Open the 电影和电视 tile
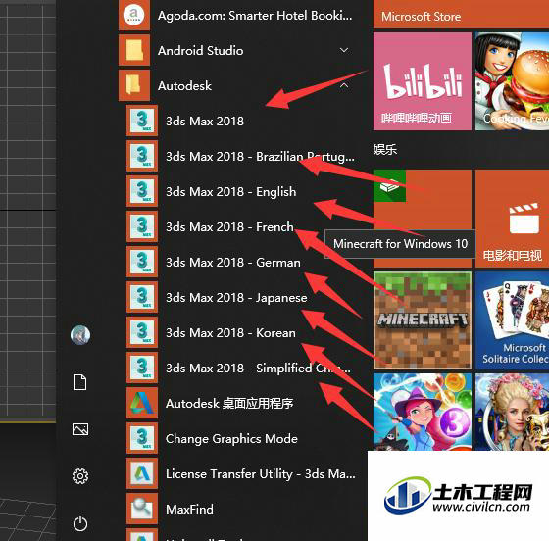 pos(512,219)
